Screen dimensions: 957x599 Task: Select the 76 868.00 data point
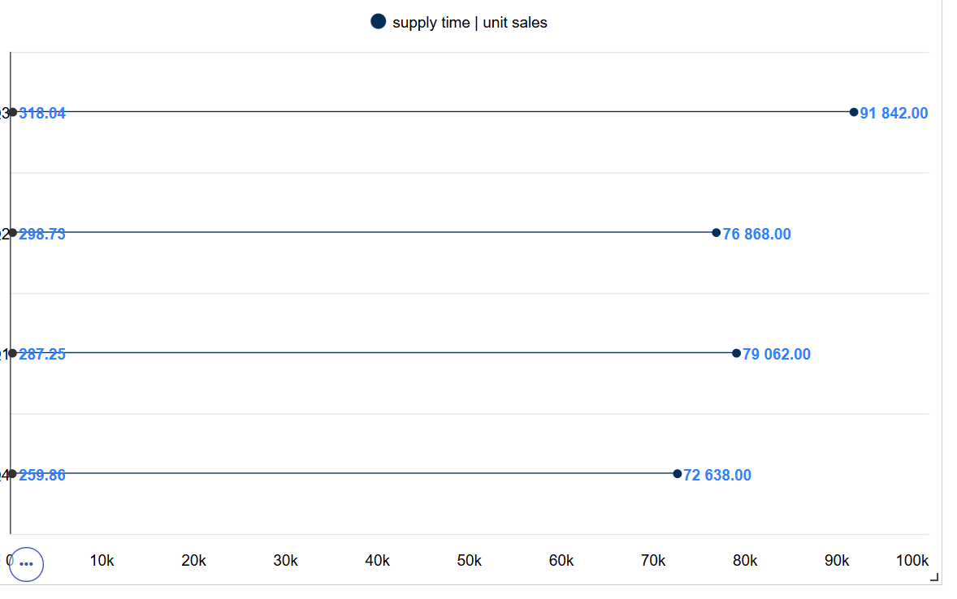[717, 232]
